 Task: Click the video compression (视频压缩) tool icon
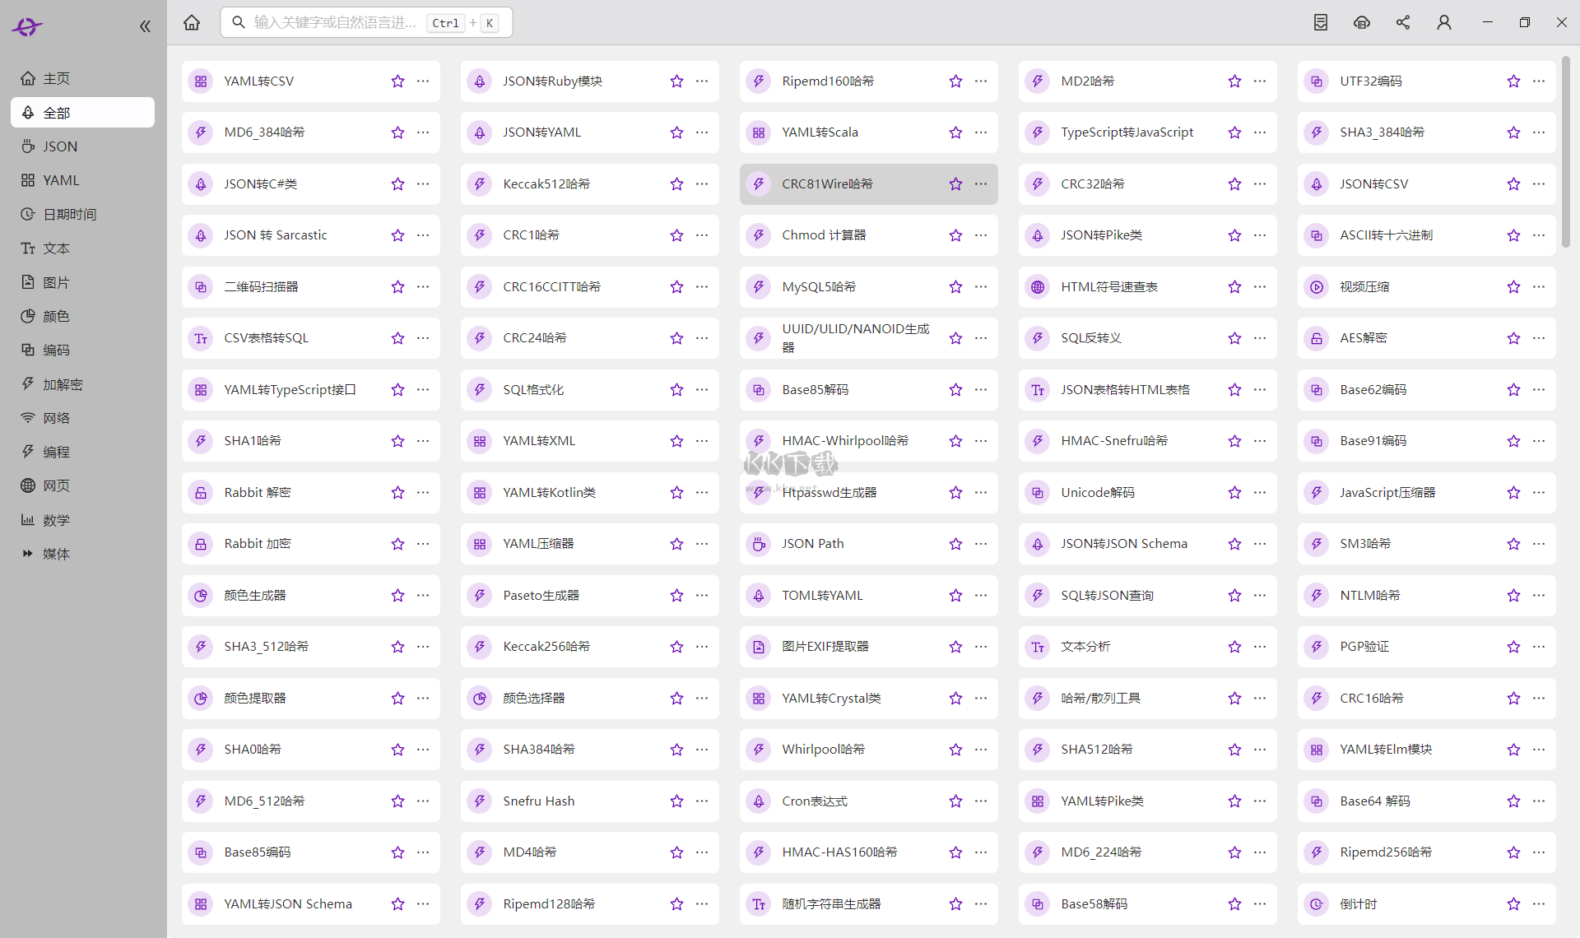tap(1317, 287)
